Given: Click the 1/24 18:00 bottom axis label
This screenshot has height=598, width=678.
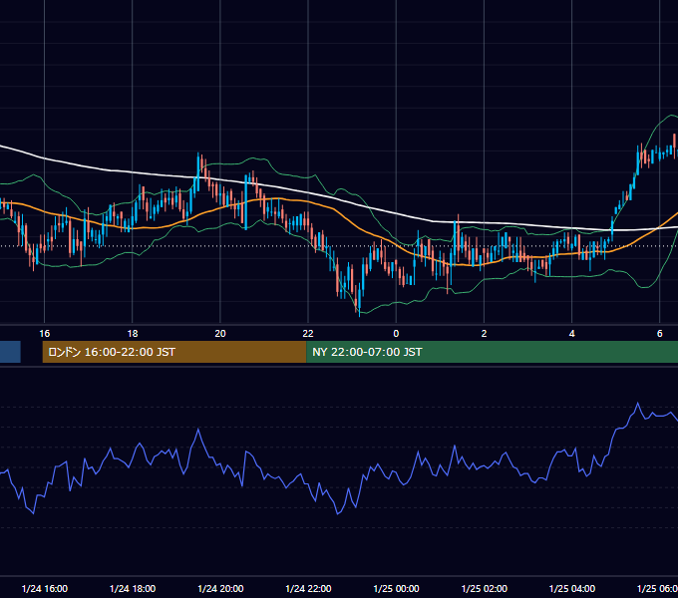Looking at the screenshot, I should (x=133, y=588).
